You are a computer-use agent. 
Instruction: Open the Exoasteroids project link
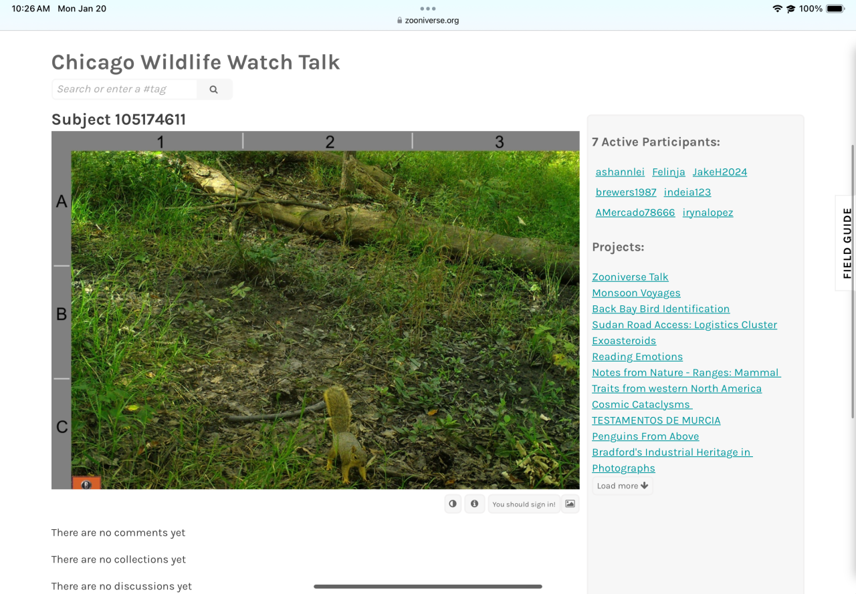click(624, 341)
